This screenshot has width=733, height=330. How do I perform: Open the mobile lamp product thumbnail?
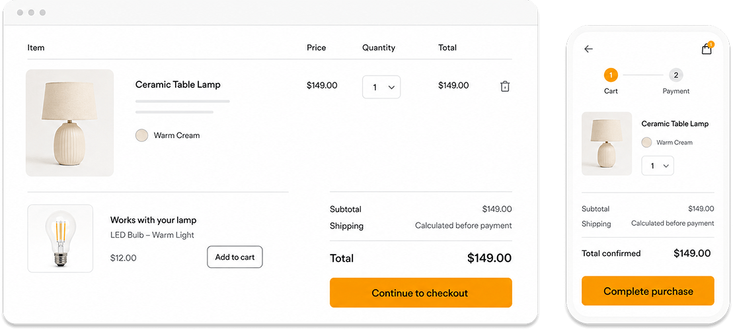click(x=607, y=144)
